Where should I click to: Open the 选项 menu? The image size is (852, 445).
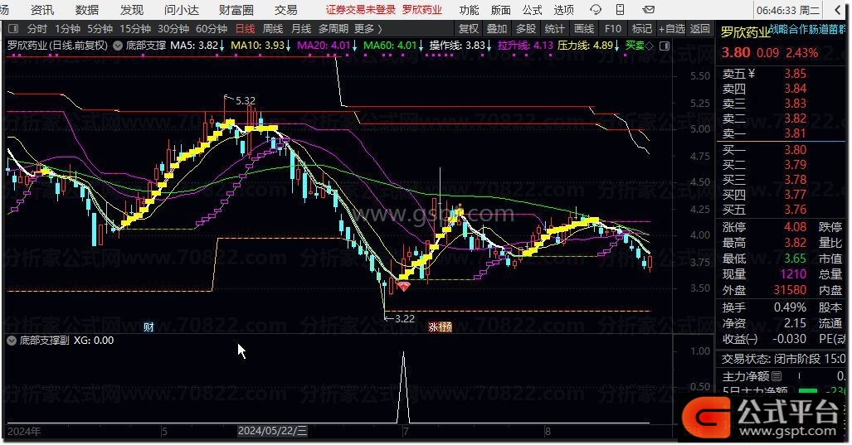(x=563, y=10)
